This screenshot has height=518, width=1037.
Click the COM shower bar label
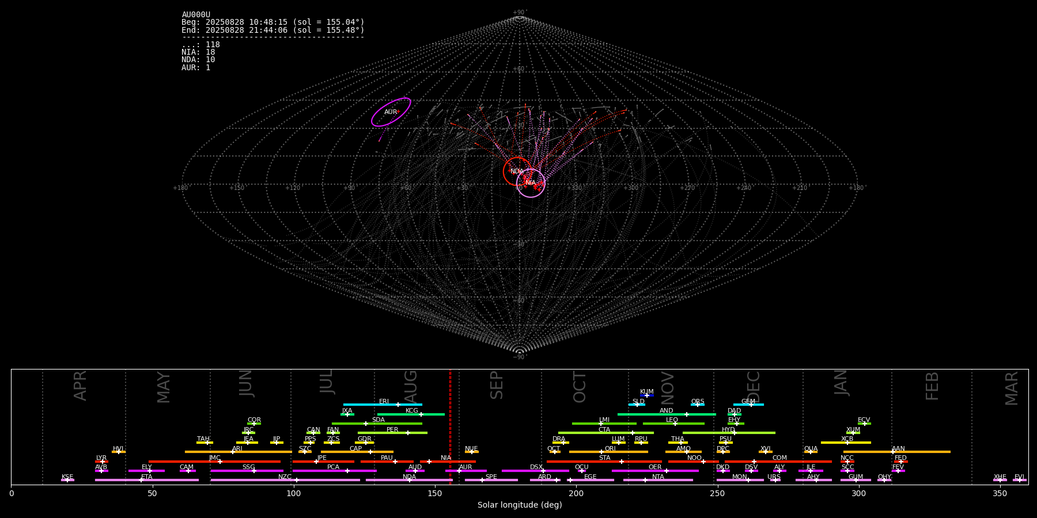pos(779,458)
